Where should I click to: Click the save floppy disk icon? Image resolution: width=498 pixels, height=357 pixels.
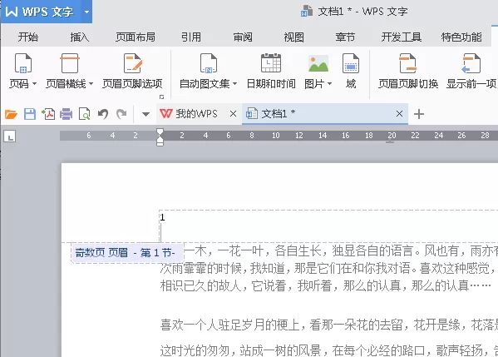click(30, 114)
